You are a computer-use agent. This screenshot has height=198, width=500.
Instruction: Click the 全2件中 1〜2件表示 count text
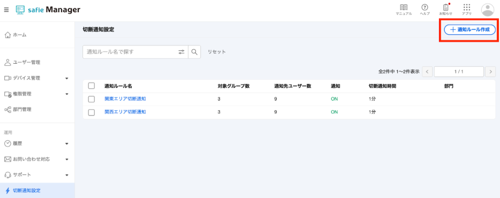399,72
